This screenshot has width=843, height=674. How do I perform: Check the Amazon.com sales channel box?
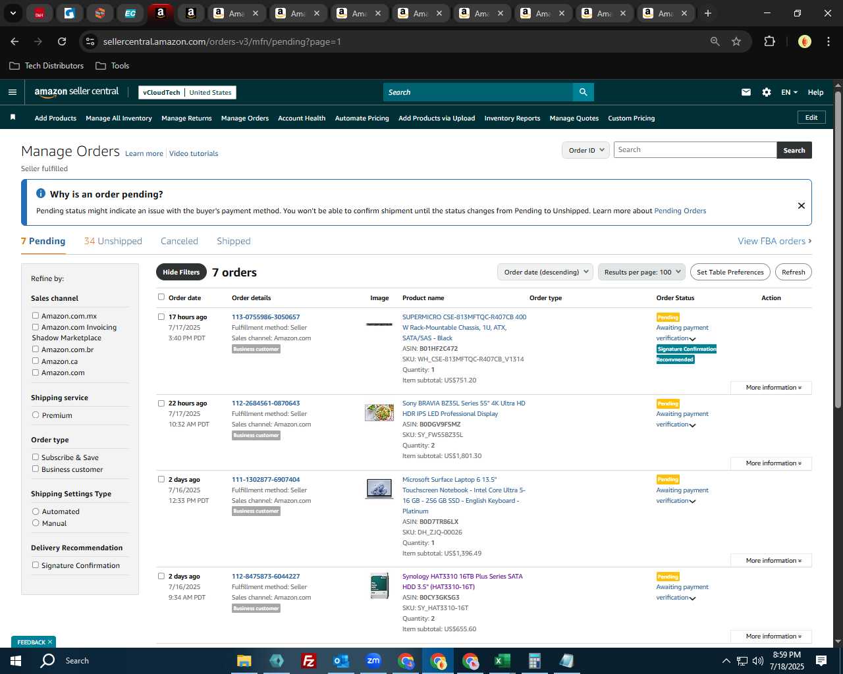[36, 372]
